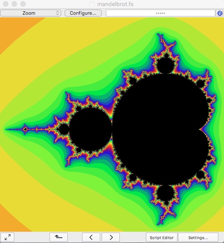
Task: Click the Configure... button
Action: point(83,13)
